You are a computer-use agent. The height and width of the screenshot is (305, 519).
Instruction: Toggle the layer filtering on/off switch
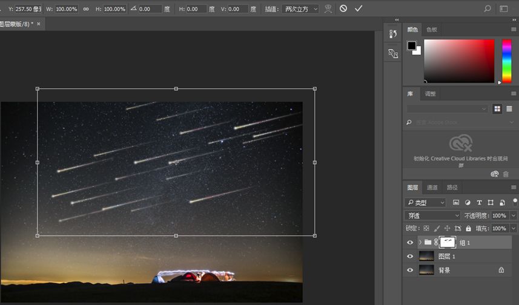coord(515,202)
